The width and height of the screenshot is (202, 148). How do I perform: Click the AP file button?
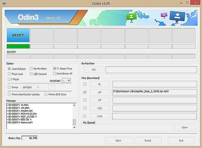click(x=100, y=92)
